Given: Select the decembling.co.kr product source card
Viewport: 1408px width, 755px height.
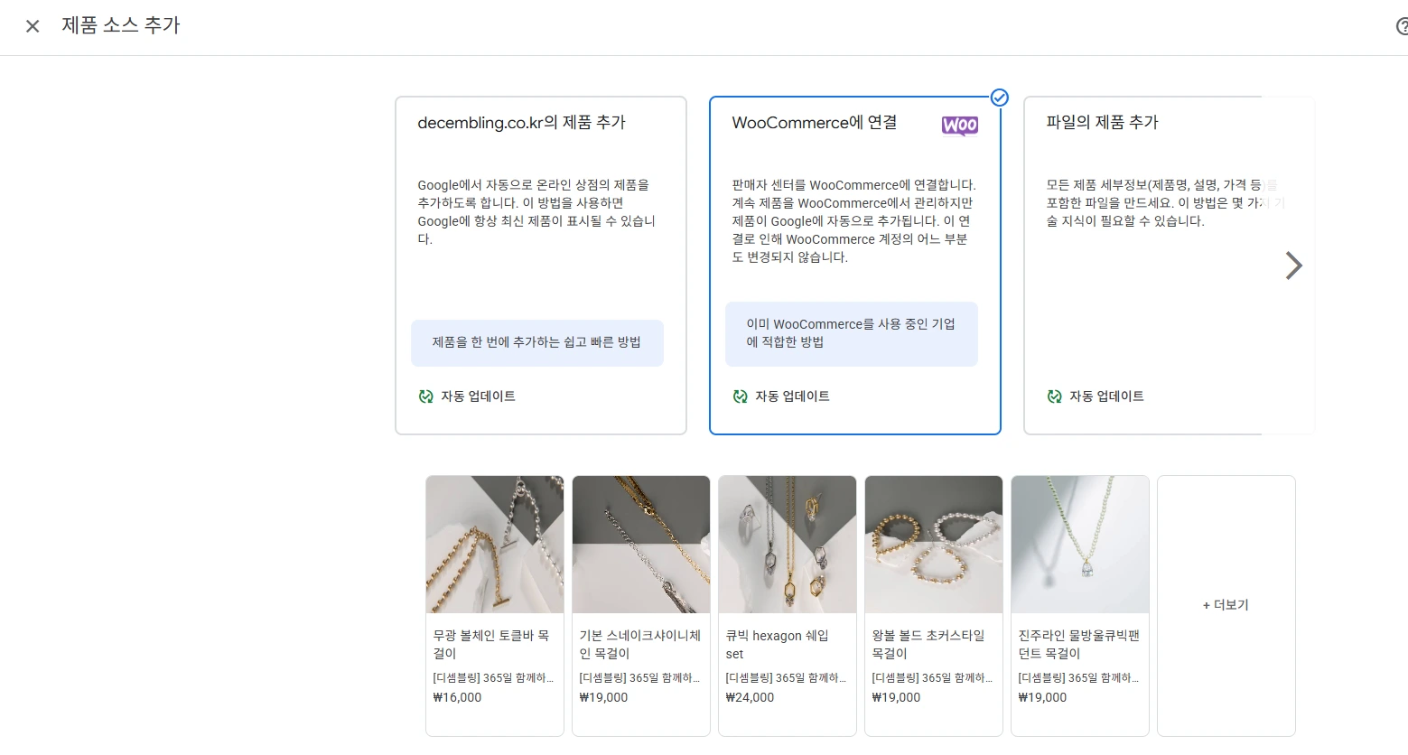Looking at the screenshot, I should pos(540,264).
